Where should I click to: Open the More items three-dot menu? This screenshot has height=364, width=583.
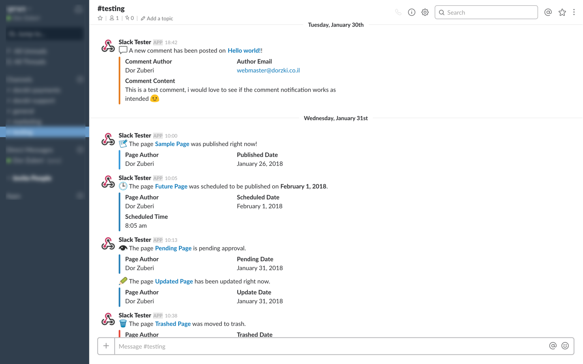click(574, 13)
